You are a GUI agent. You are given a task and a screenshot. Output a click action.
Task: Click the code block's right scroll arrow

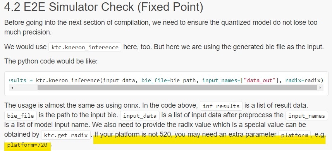pyautogui.click(x=320, y=88)
